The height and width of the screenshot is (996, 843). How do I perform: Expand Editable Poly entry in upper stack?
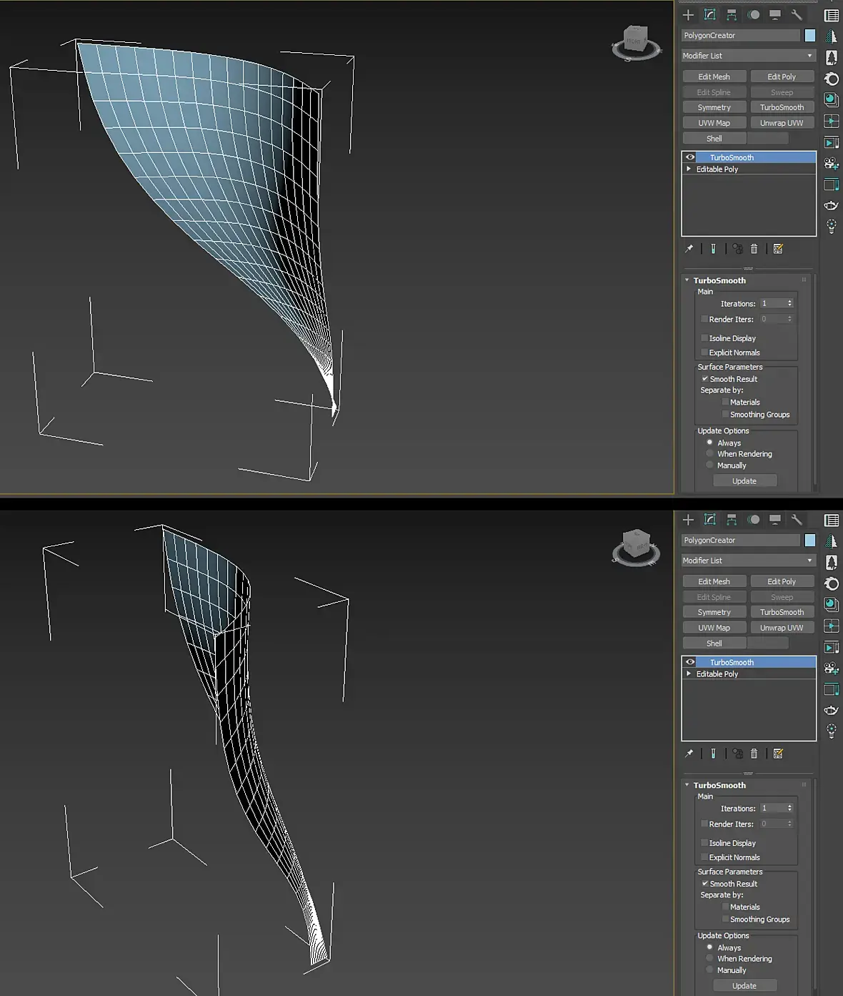[x=689, y=169]
